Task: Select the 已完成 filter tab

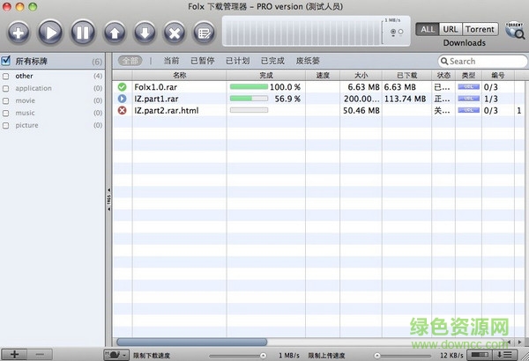Action: [x=272, y=61]
